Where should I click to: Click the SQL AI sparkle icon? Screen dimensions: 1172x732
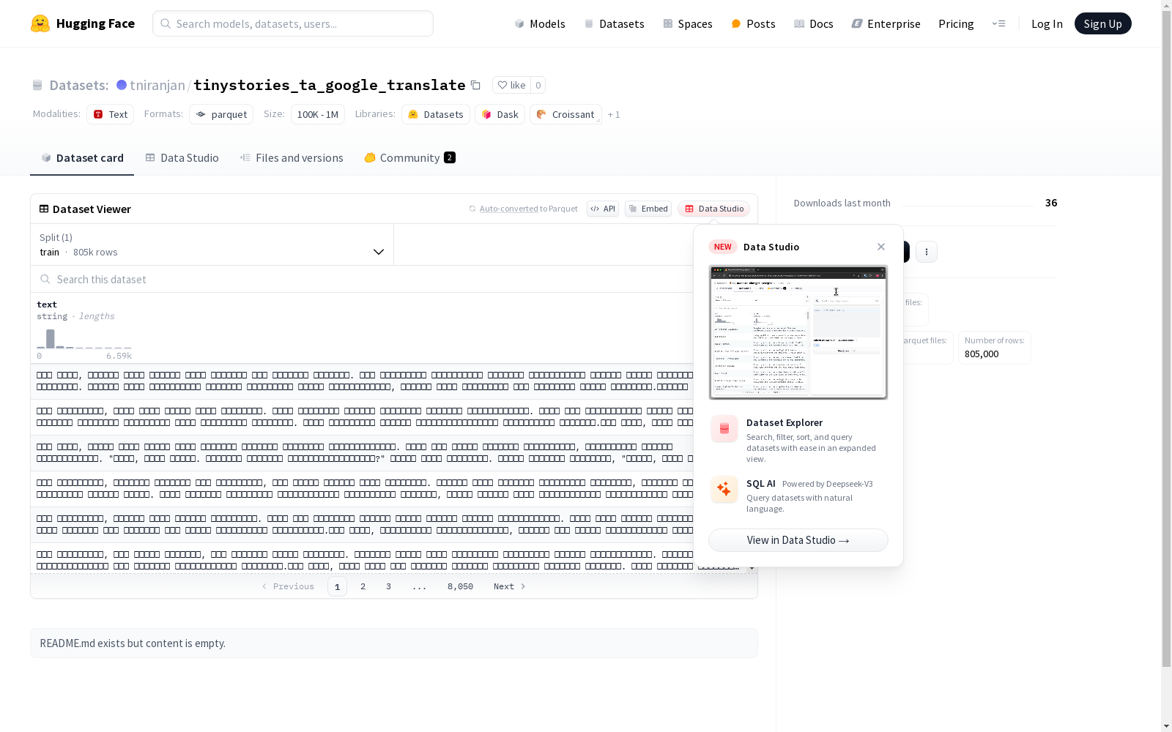724,489
